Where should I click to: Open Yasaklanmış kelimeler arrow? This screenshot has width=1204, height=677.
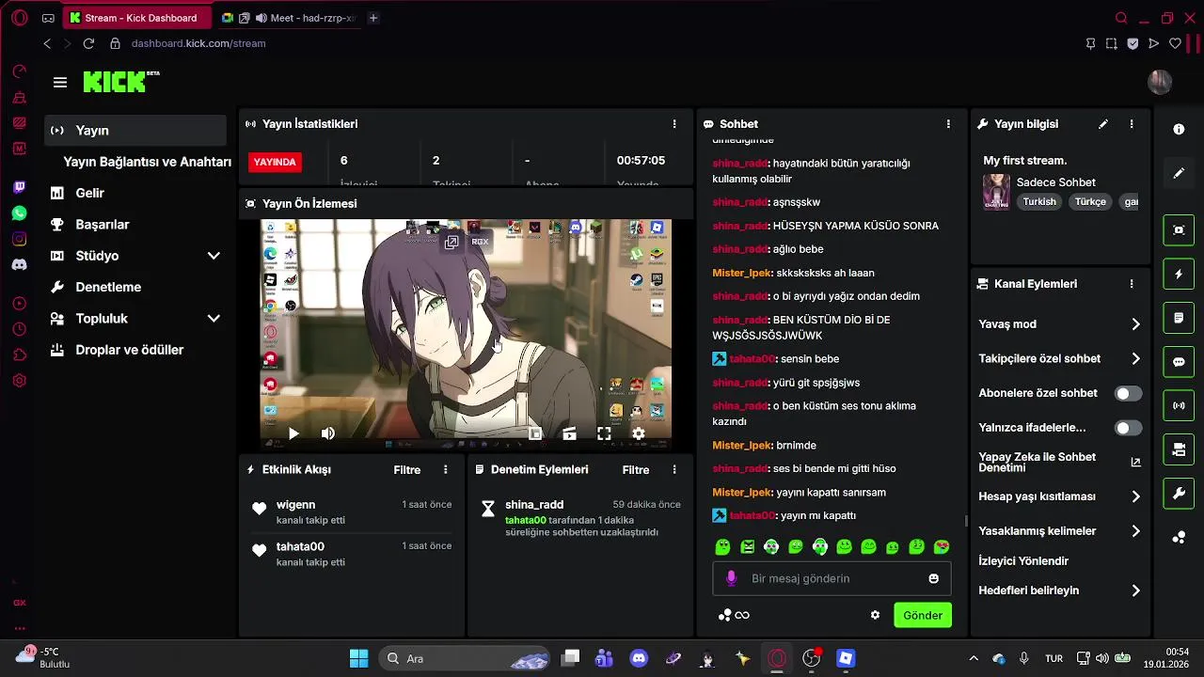coord(1135,531)
